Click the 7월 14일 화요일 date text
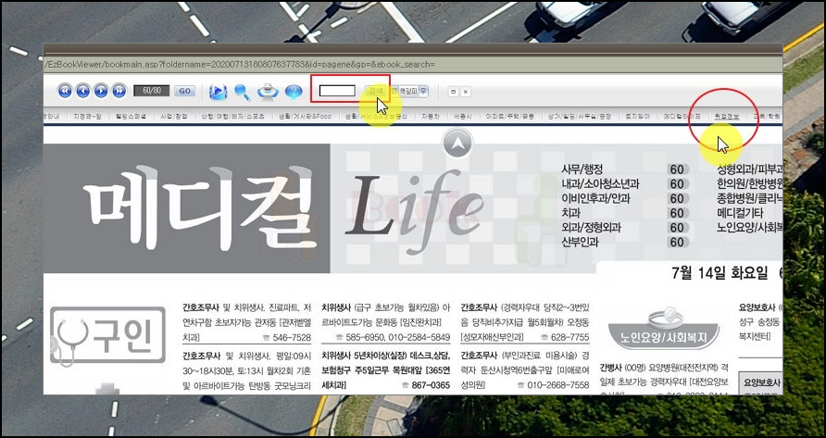This screenshot has height=438, width=826. pos(720,273)
